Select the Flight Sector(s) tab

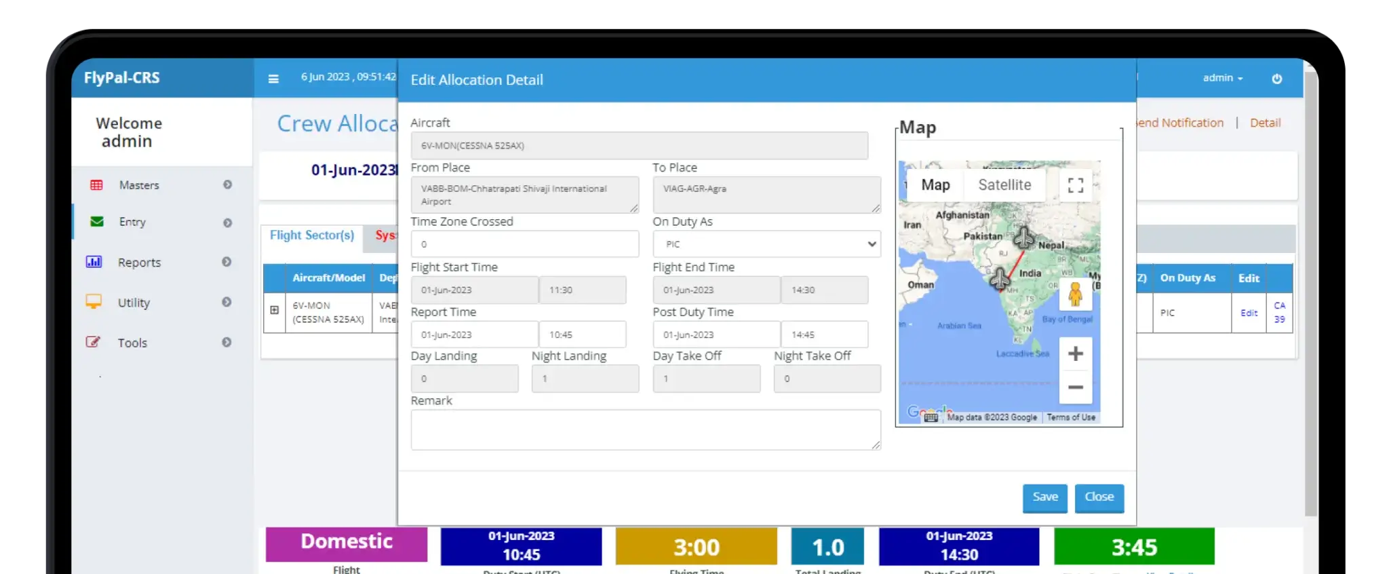click(x=312, y=235)
